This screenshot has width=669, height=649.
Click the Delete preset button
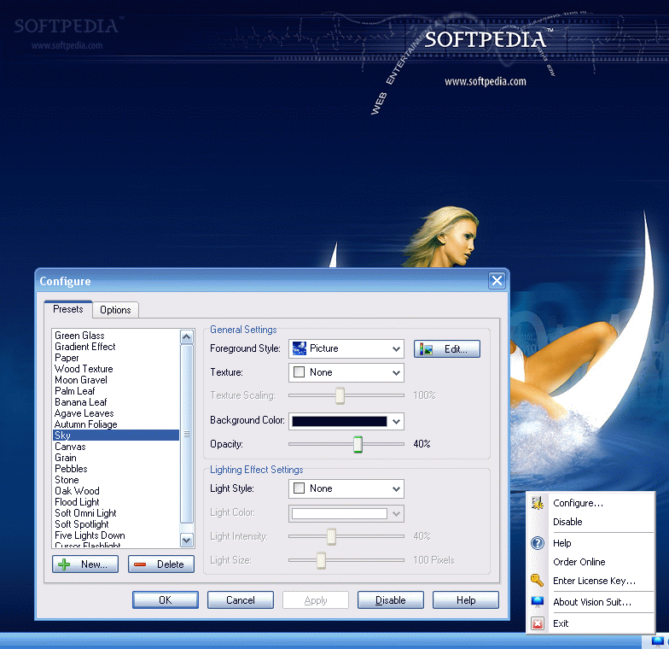161,564
